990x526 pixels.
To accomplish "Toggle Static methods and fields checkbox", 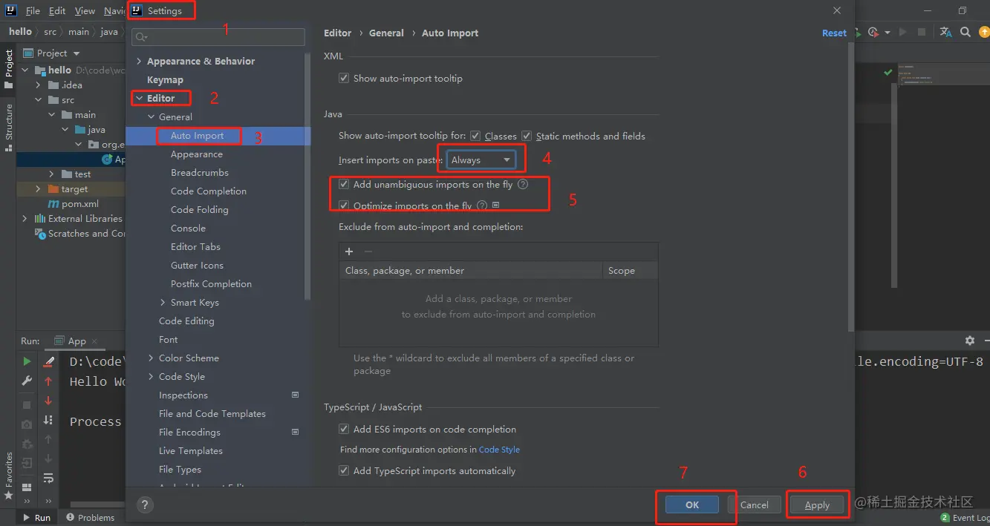I will click(x=527, y=136).
